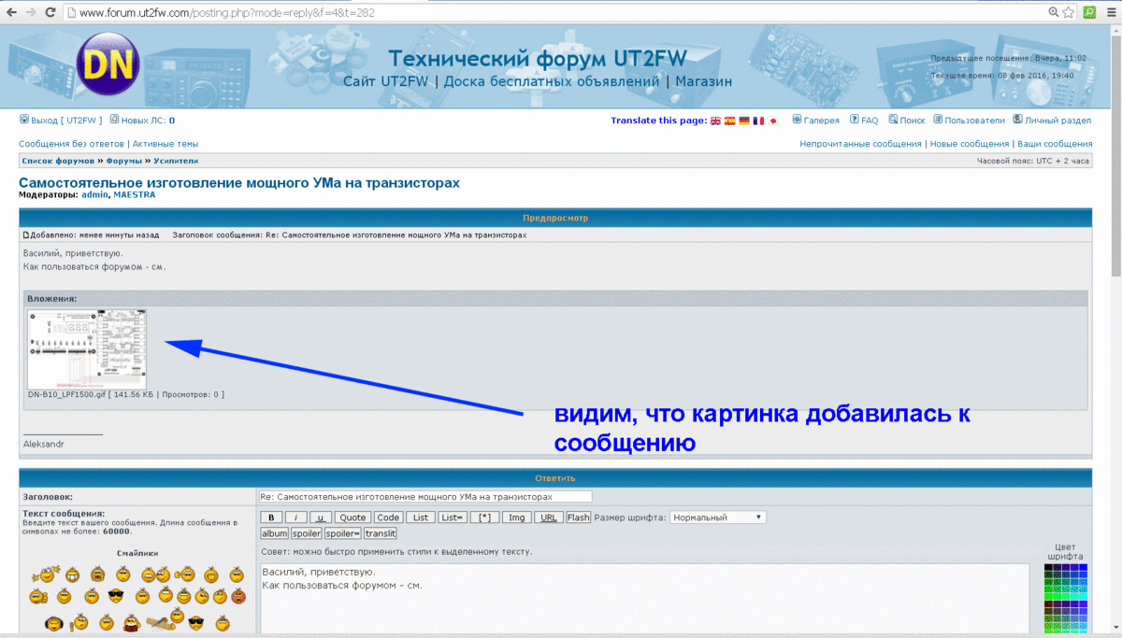Click the DN forum logo
1122x638 pixels.
coord(106,63)
